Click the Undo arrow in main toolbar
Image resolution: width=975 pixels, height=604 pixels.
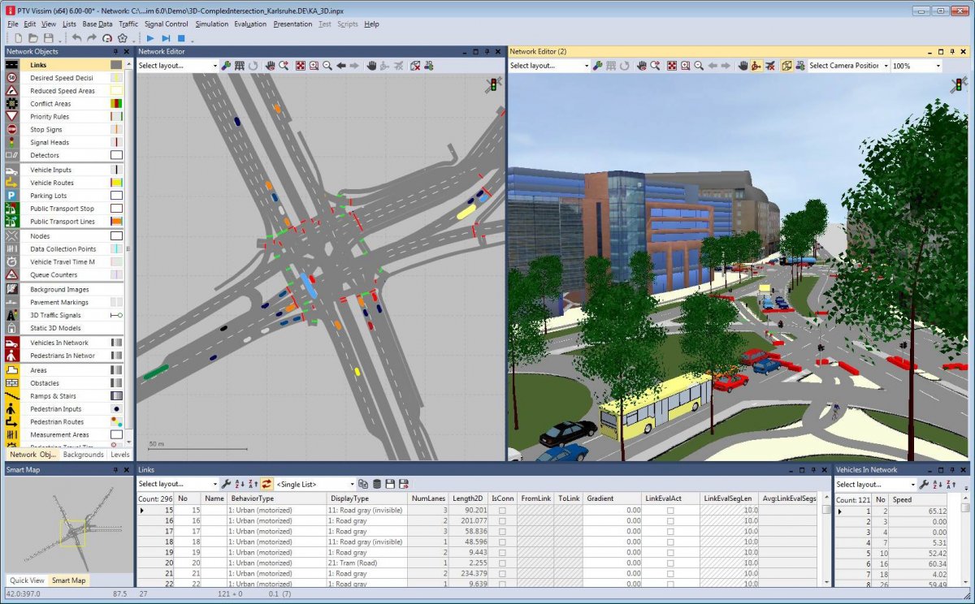click(x=76, y=38)
